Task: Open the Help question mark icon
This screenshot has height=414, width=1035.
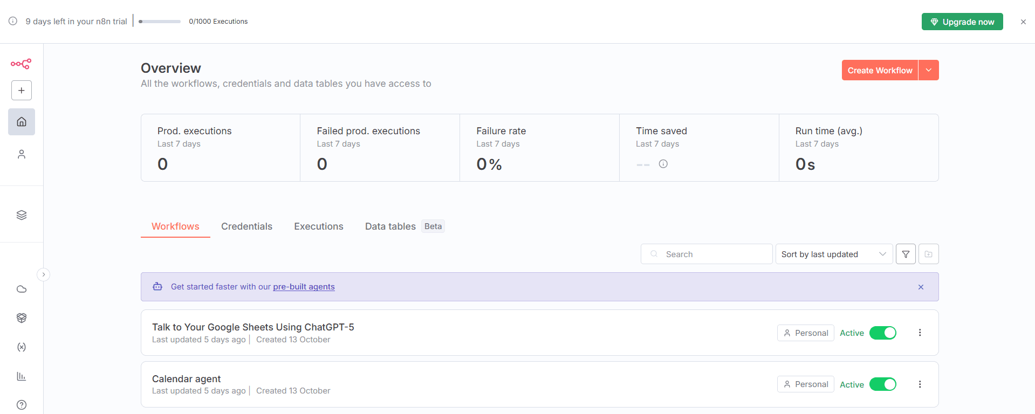Action: [22, 405]
